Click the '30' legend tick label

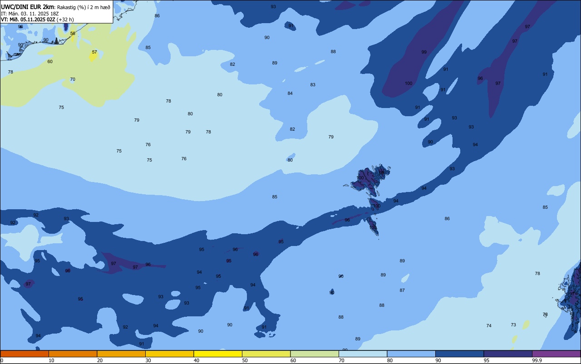[148, 360]
